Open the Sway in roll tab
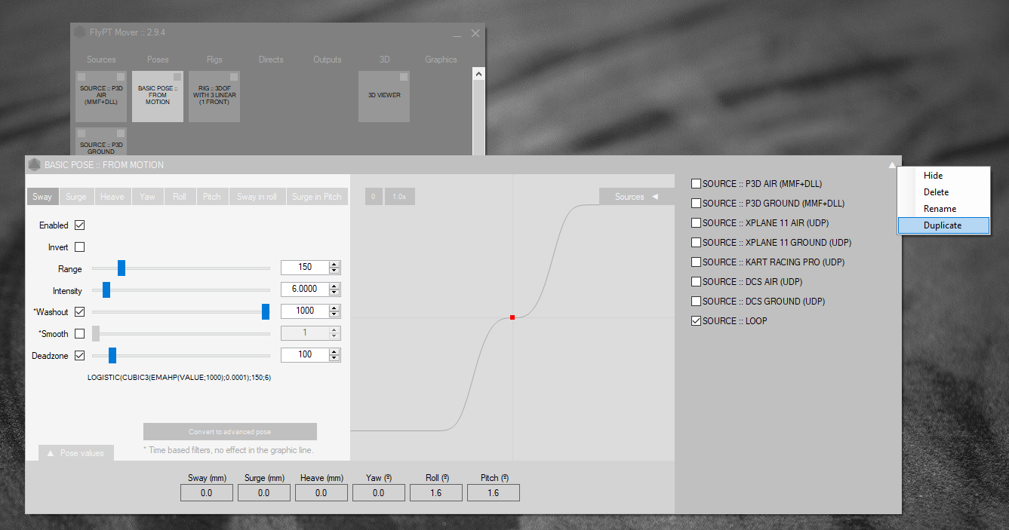 pos(257,197)
